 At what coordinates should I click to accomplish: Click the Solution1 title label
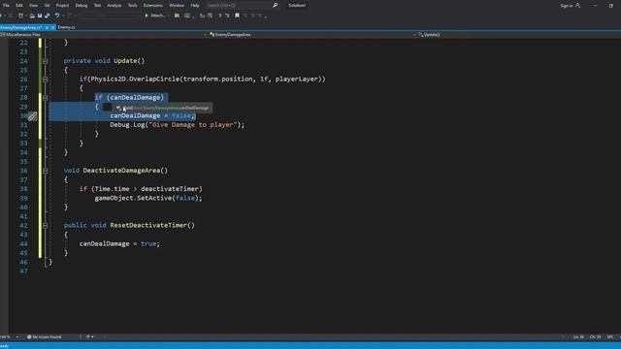pos(297,6)
